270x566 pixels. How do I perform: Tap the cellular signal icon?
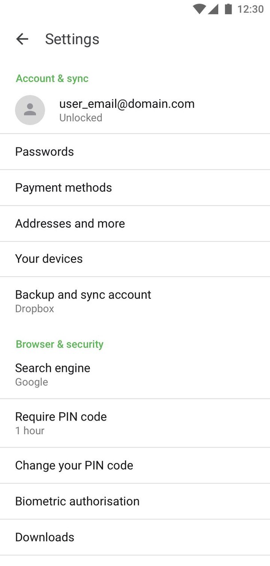[x=213, y=9]
